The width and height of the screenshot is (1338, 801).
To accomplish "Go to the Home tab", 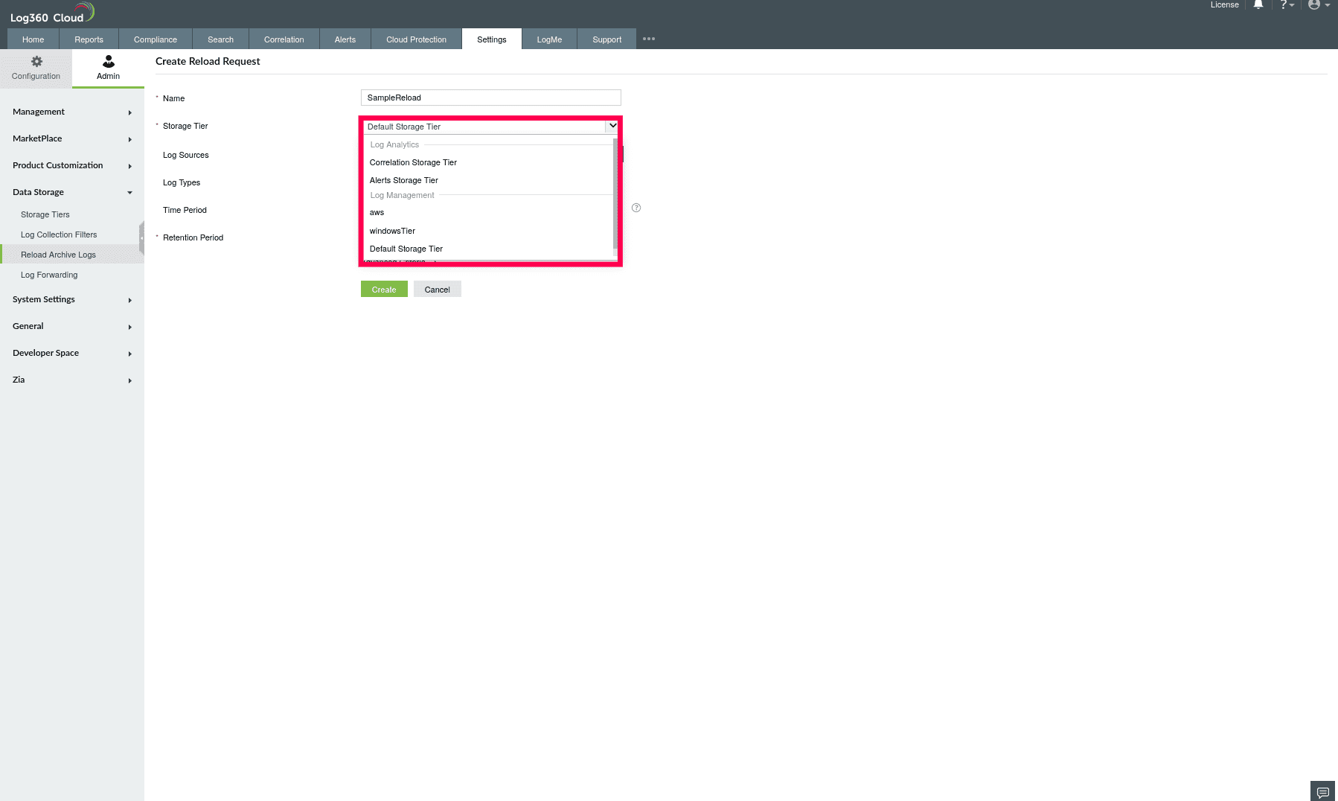I will coord(33,39).
